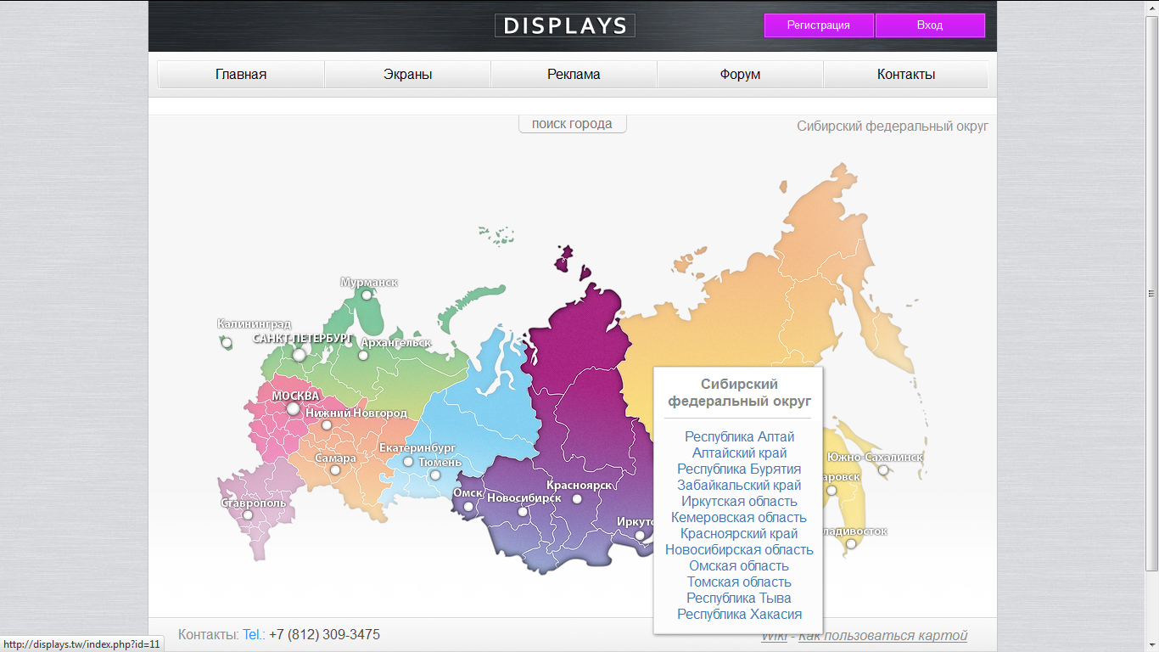The image size is (1159, 652).
Task: Click the Южно-Сахалинск marker dot
Action: click(x=883, y=470)
